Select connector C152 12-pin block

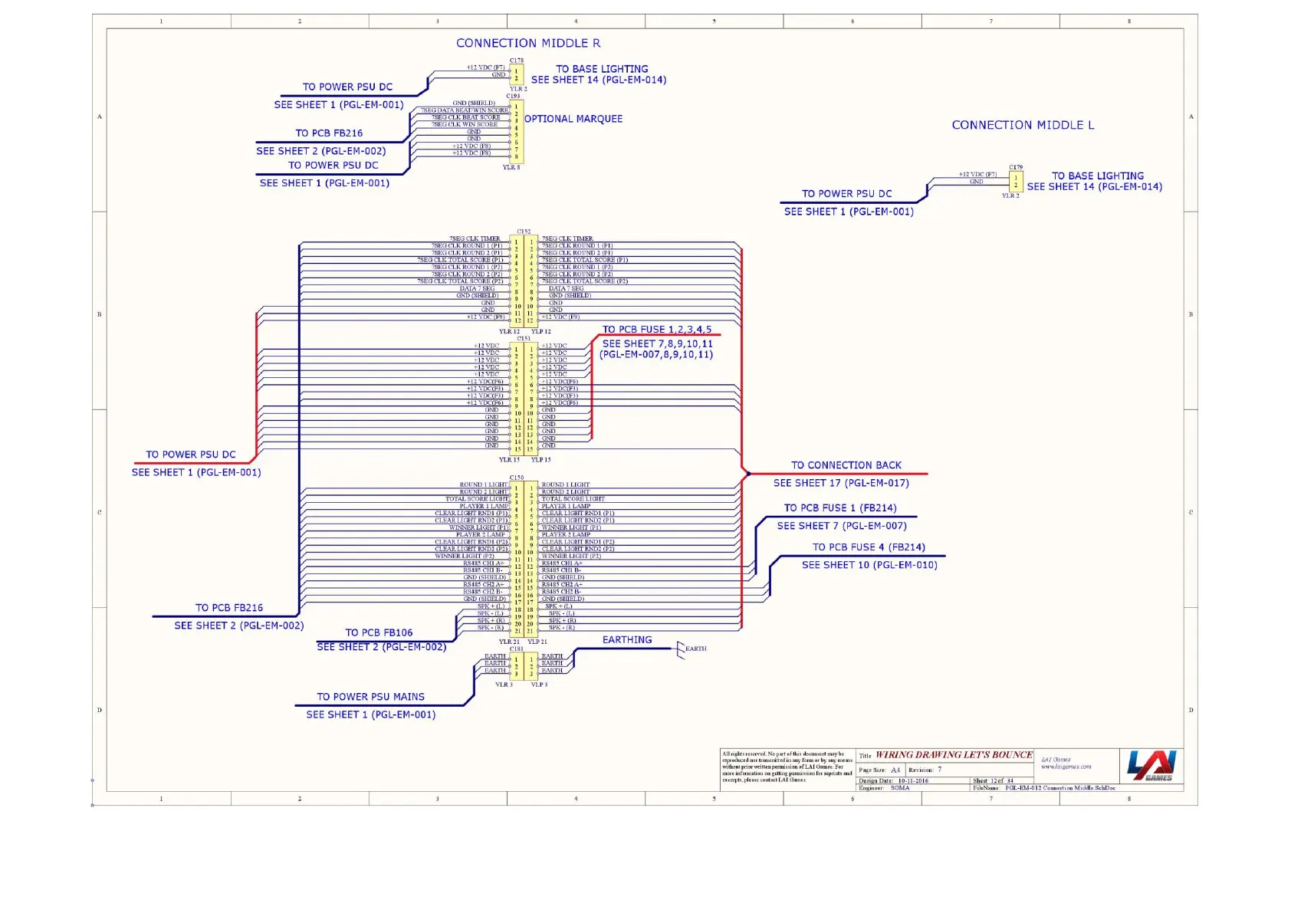[524, 280]
